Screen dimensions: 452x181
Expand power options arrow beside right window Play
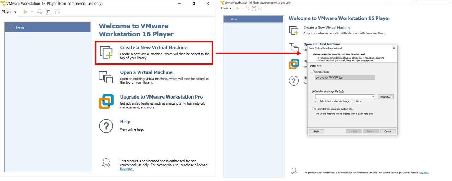(x=242, y=8)
